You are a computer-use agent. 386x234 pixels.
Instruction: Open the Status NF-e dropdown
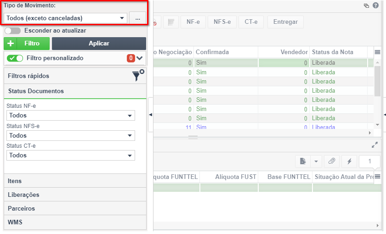pyautogui.click(x=71, y=116)
